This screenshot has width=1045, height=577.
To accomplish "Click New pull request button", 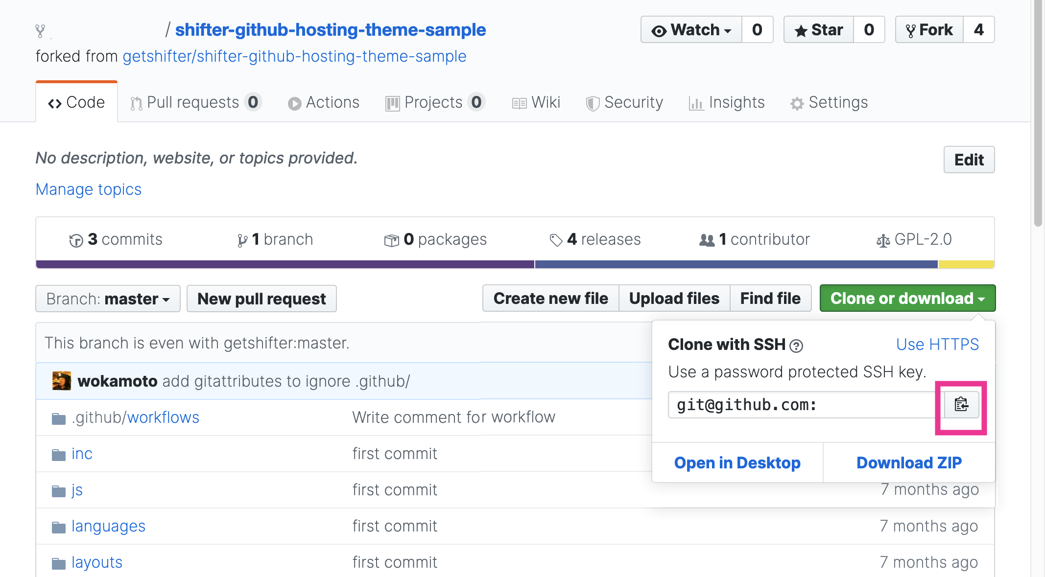I will coord(261,299).
